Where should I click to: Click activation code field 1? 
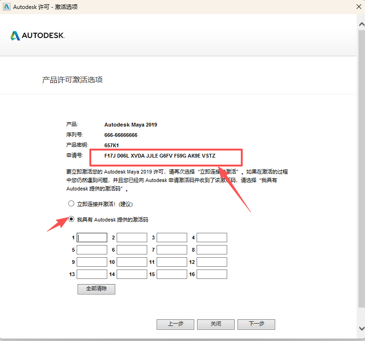(x=92, y=238)
